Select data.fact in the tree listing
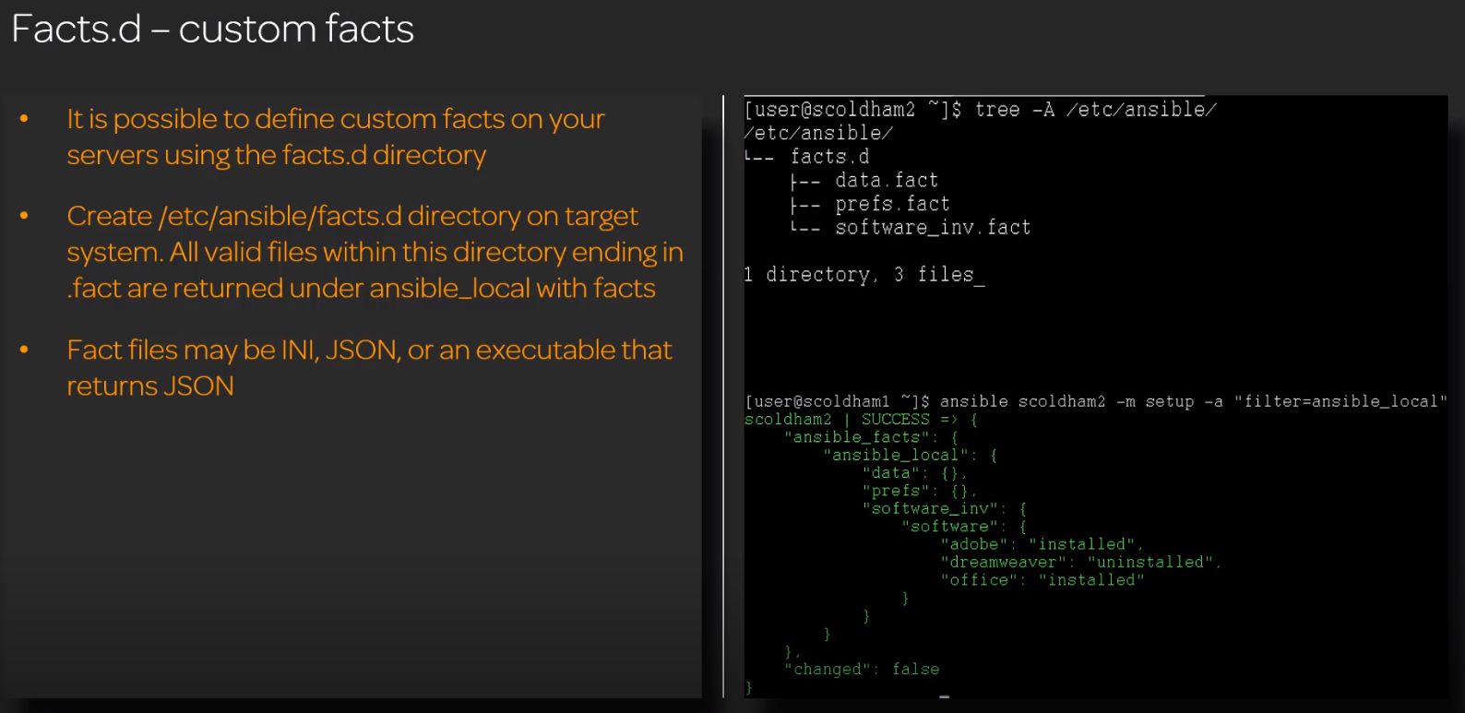The width and height of the screenshot is (1465, 713). pyautogui.click(x=886, y=181)
